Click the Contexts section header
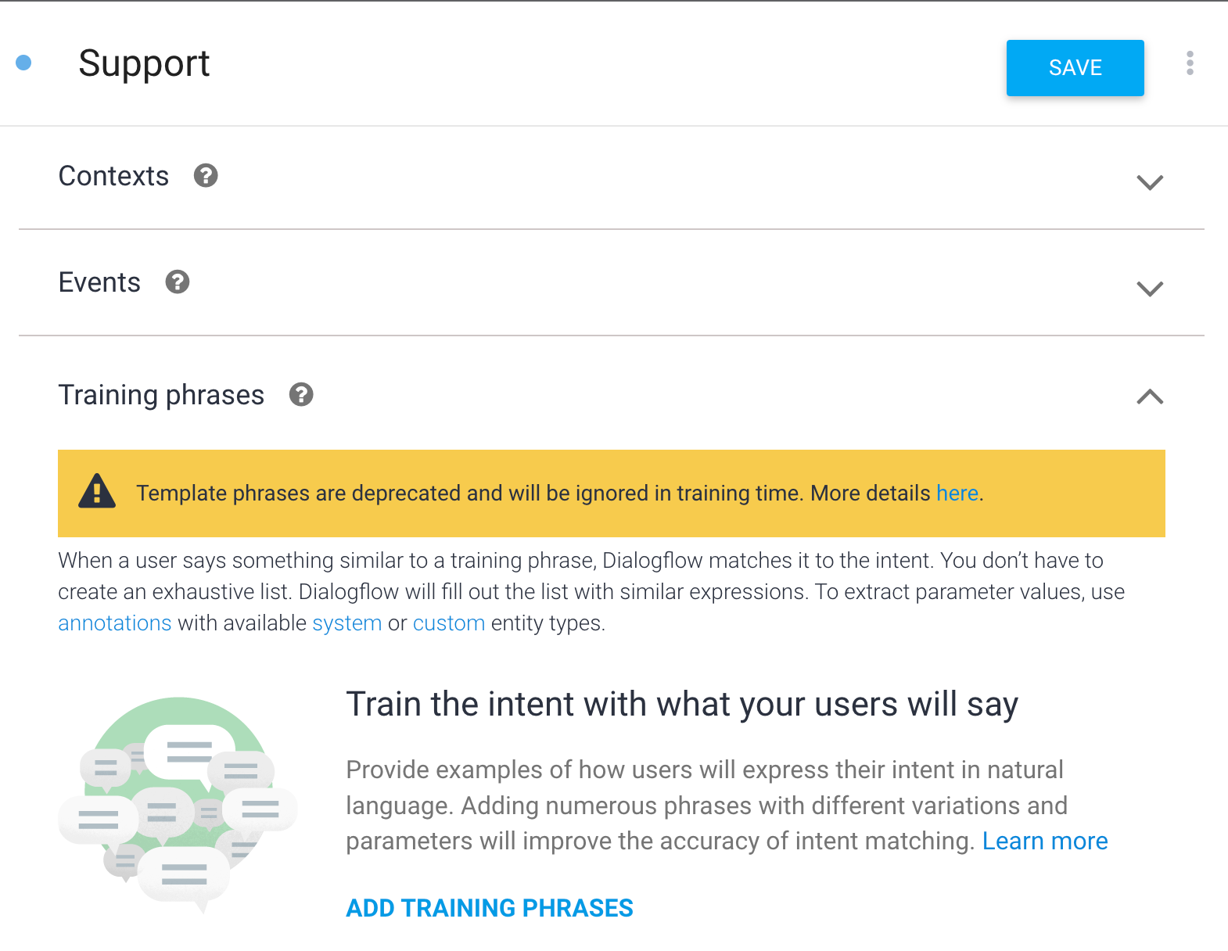1228x951 pixels. pos(612,178)
